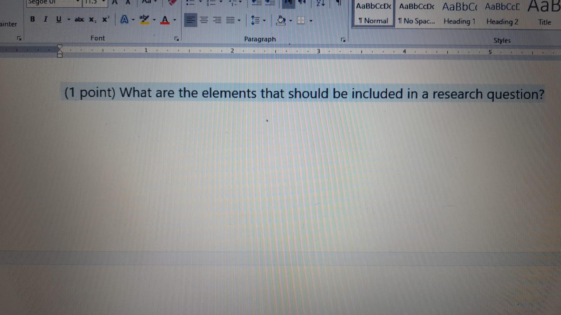This screenshot has width=561, height=315.
Task: Open borders dropdown arrow
Action: click(311, 21)
